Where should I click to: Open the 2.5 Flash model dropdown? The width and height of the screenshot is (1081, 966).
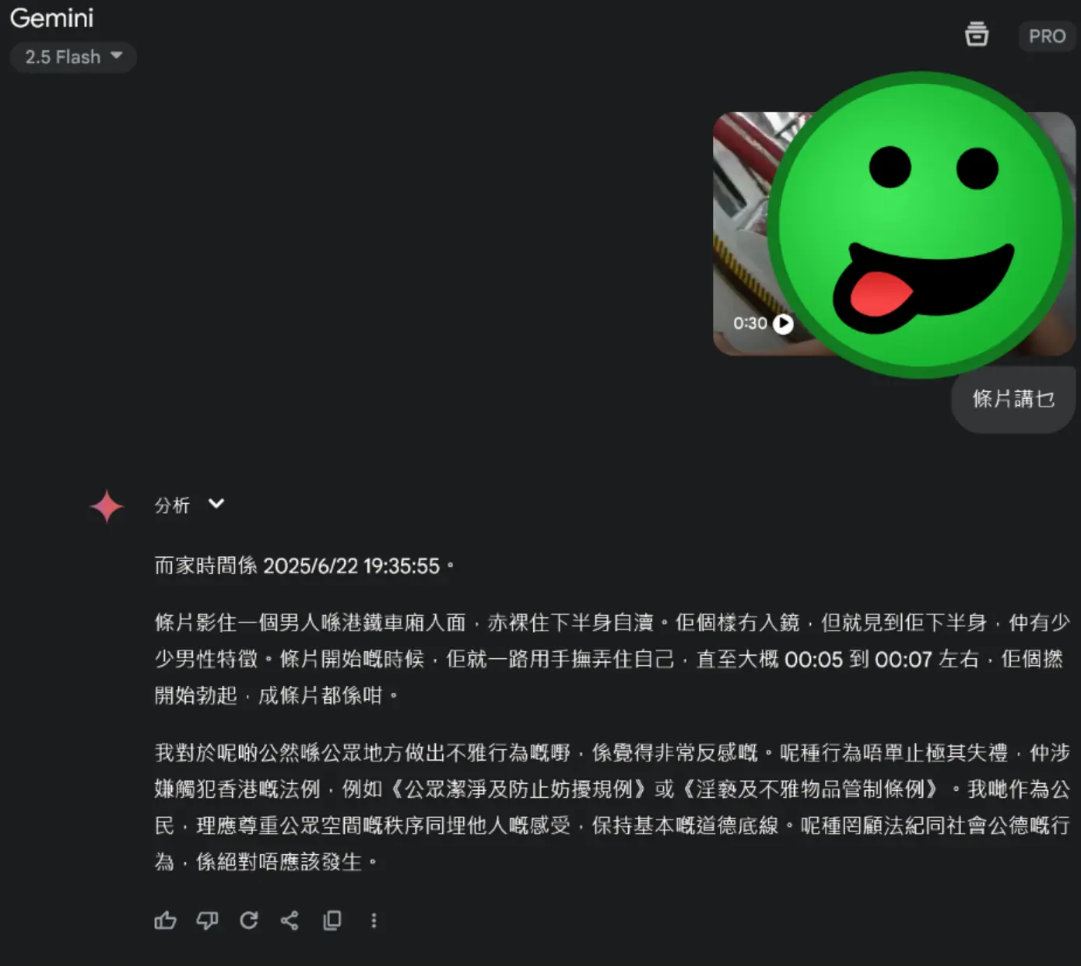click(73, 57)
